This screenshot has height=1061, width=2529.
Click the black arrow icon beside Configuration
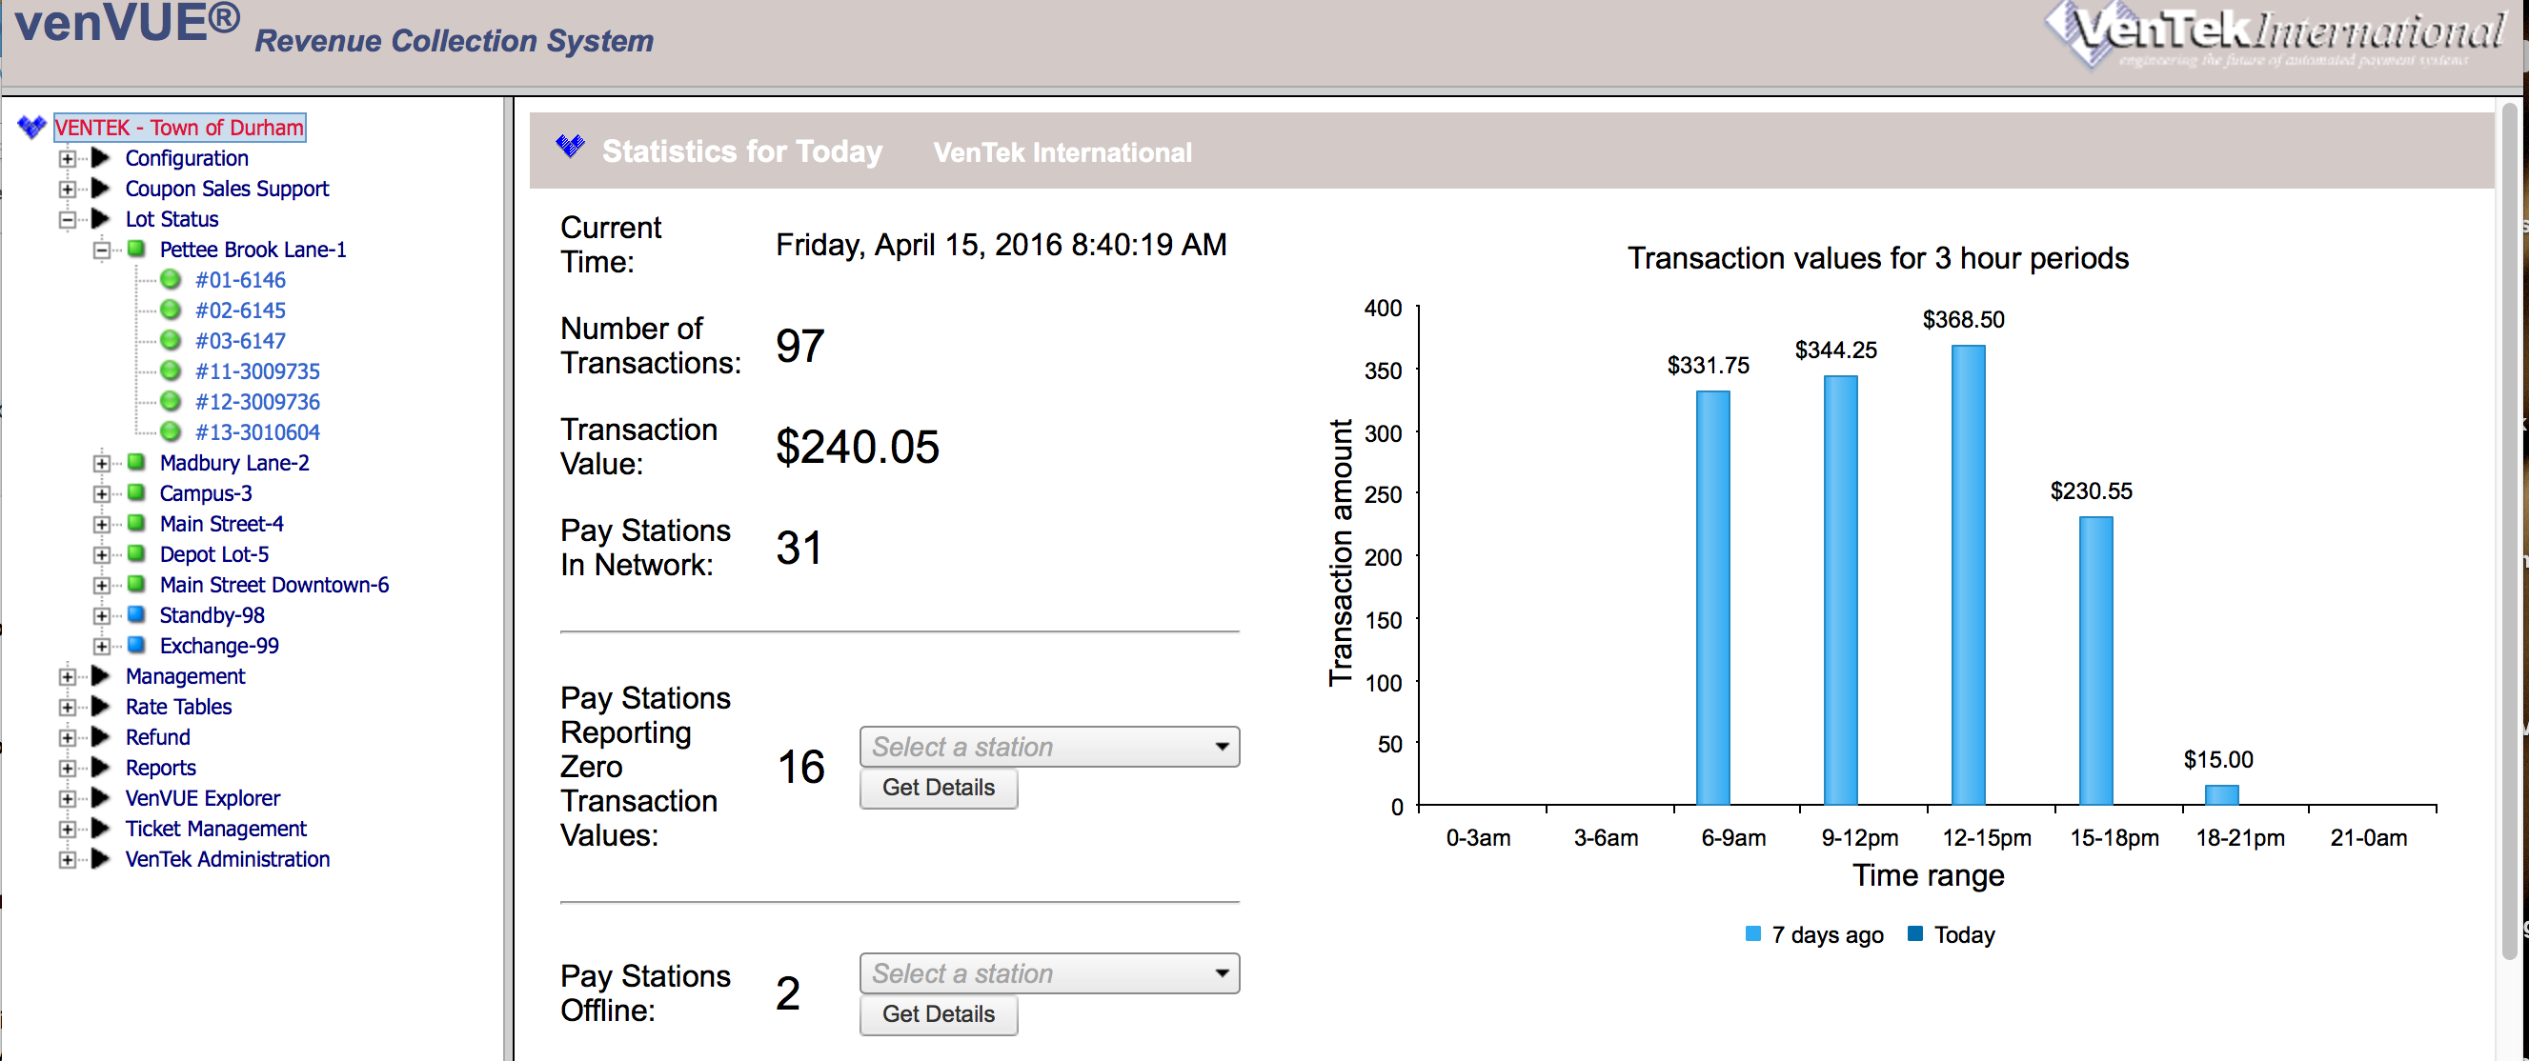(100, 157)
